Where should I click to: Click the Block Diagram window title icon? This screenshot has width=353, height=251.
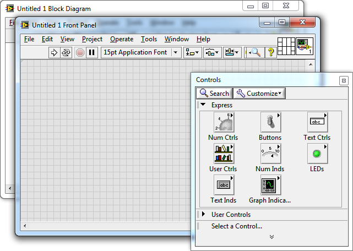(10, 9)
